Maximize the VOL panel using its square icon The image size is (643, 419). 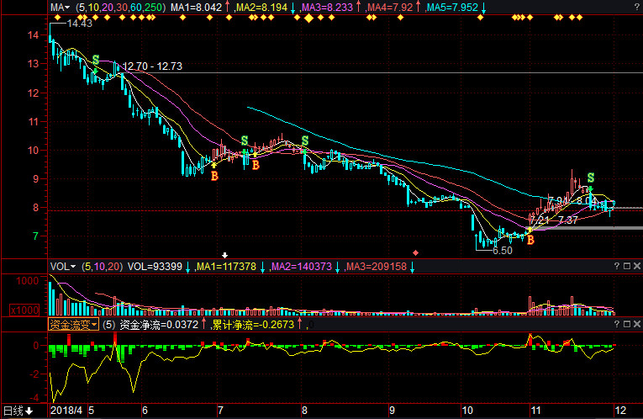coord(627,266)
